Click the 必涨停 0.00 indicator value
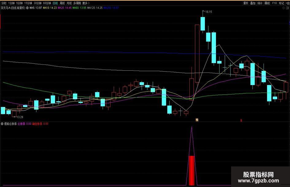This screenshot has width=290, height=187. click(25, 124)
